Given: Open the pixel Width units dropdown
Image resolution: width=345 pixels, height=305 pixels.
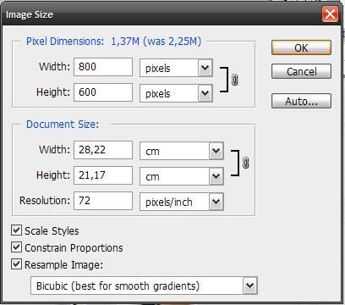Looking at the screenshot, I should (176, 68).
